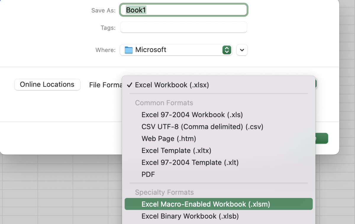355x224 pixels.
Task: Select Excel Workbook (.xlsx) checked option
Action: click(172, 85)
